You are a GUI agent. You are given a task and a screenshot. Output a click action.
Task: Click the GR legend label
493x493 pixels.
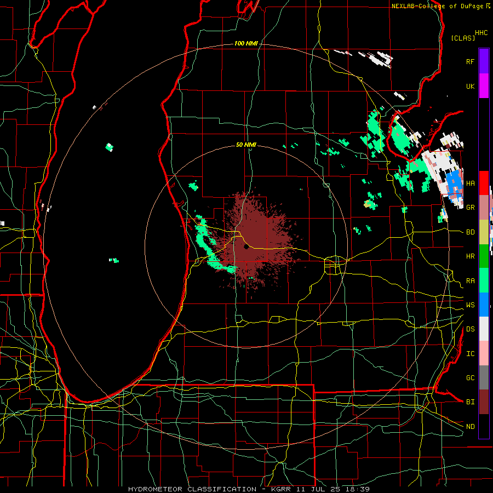coord(470,208)
